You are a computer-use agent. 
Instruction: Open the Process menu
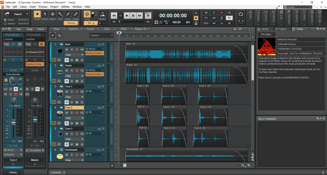click(43, 7)
